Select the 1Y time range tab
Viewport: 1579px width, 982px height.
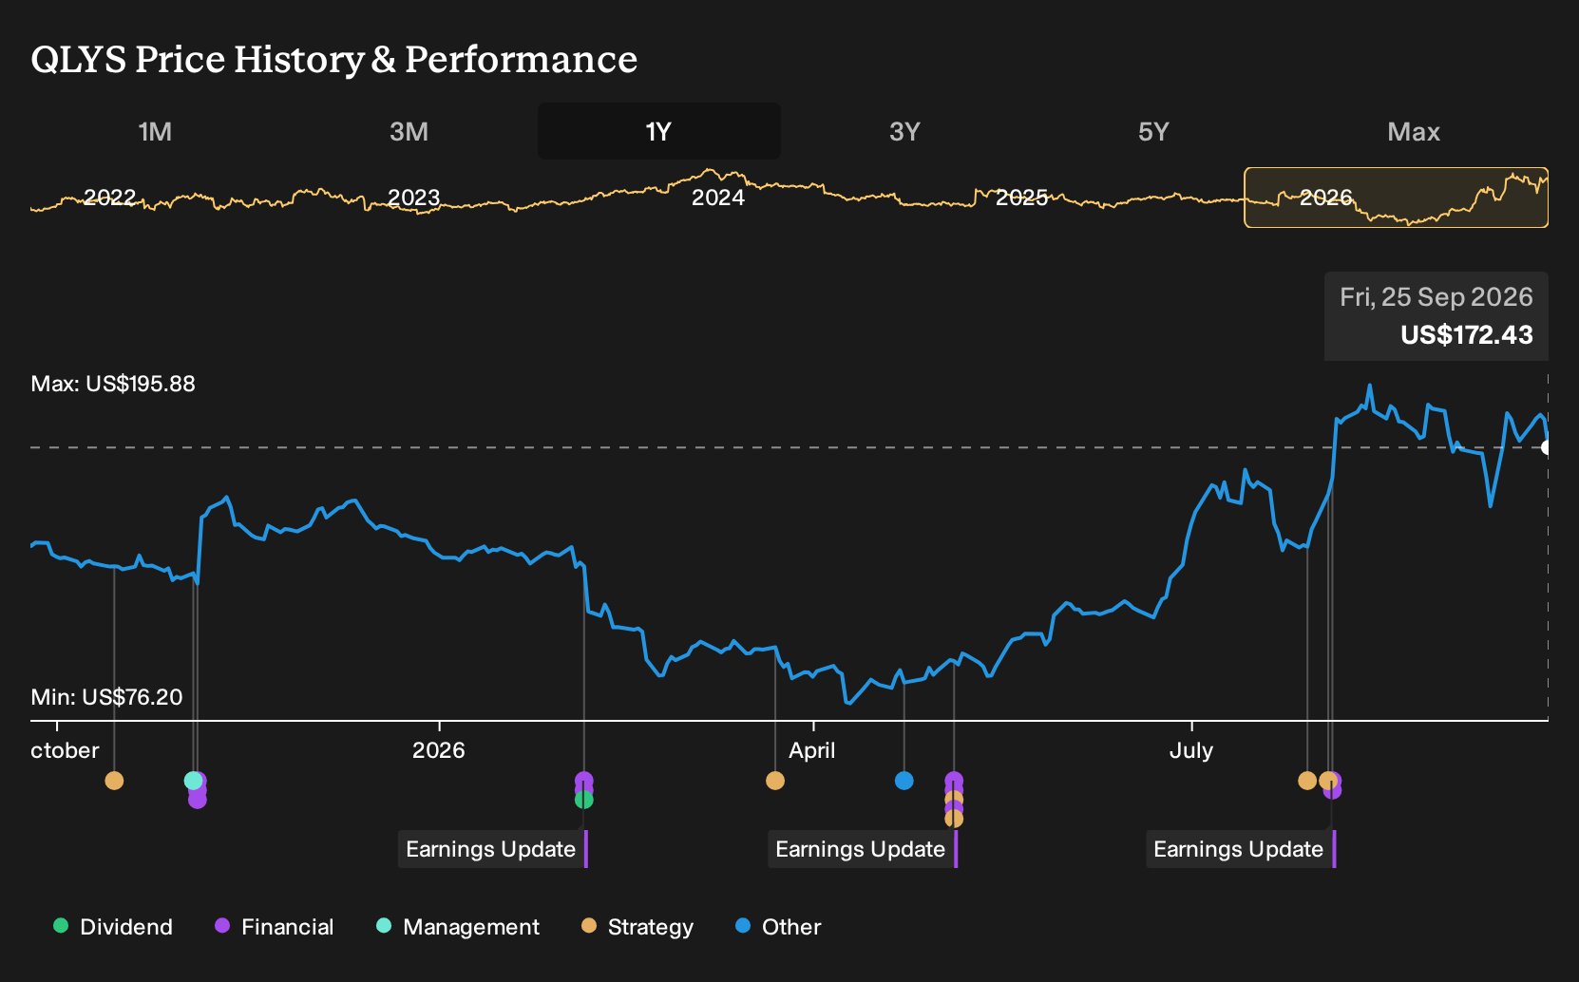click(x=658, y=131)
